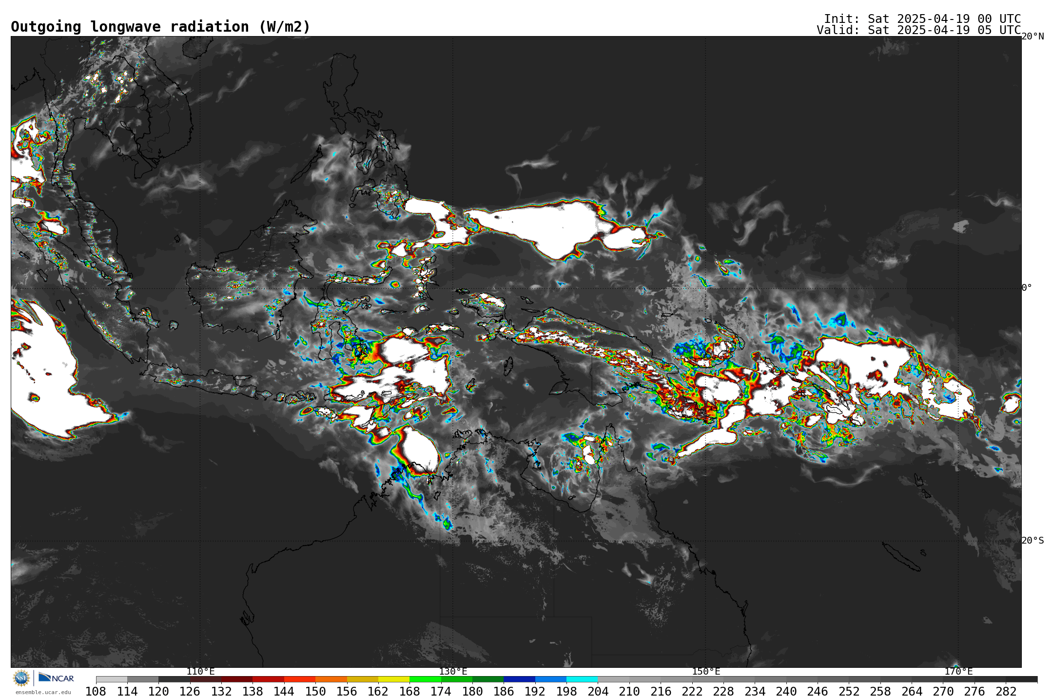The width and height of the screenshot is (1053, 698).
Task: Click the 150°E longitude label
Action: [x=706, y=672]
